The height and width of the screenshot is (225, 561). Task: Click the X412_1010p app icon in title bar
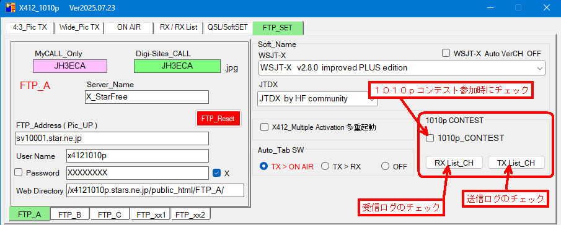(x=11, y=7)
